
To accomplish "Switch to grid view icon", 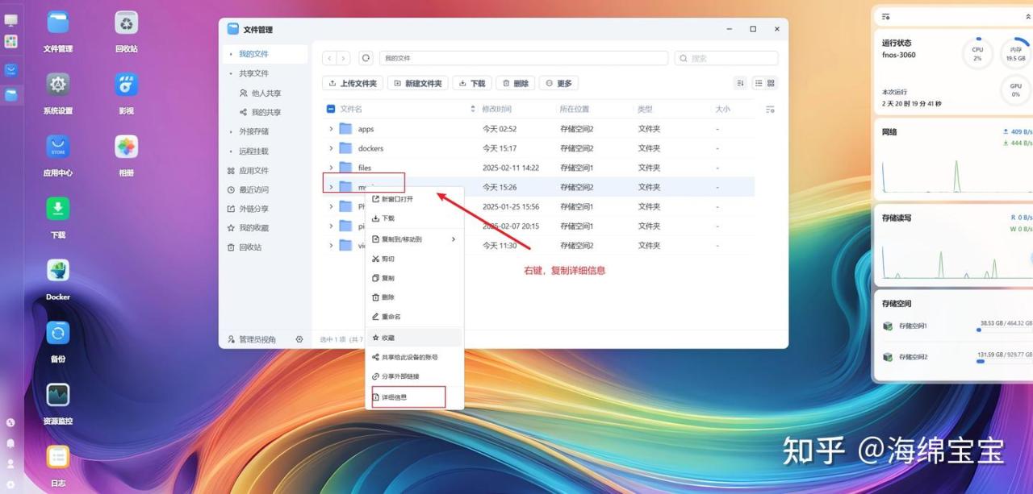I will point(771,83).
